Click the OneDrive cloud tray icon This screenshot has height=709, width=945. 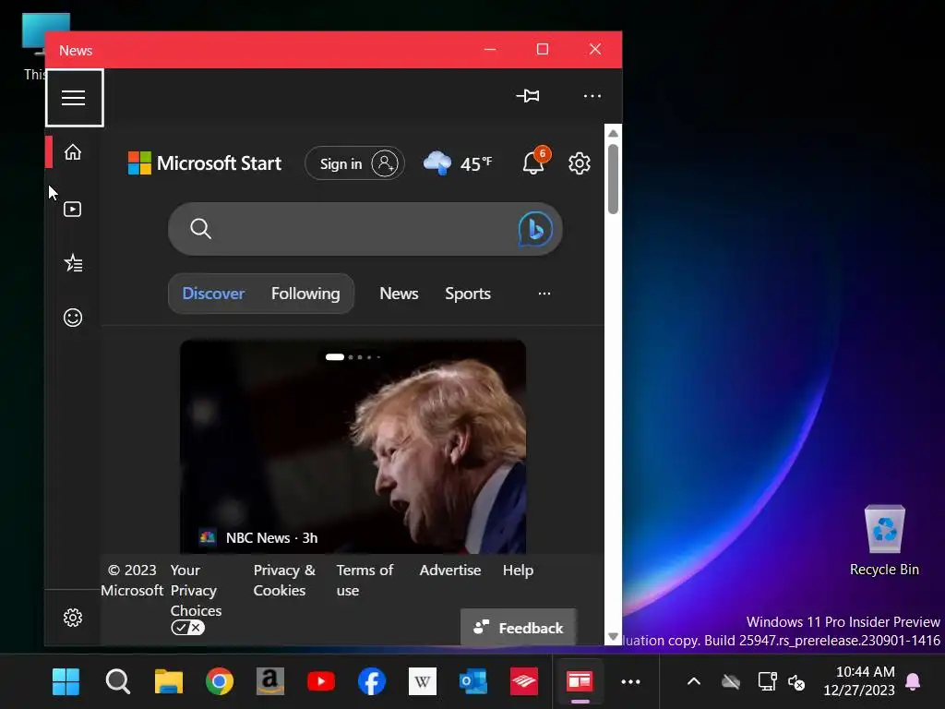coord(731,682)
